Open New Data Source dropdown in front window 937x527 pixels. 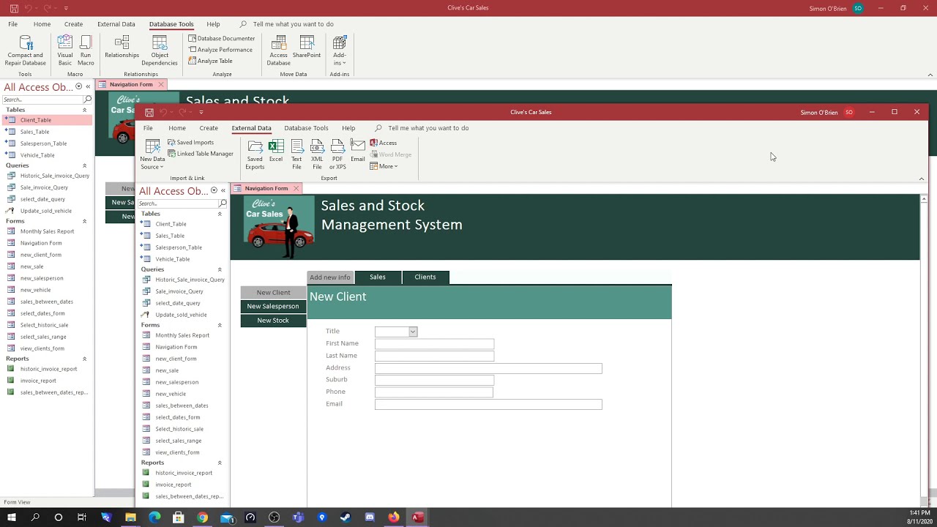coord(152,154)
